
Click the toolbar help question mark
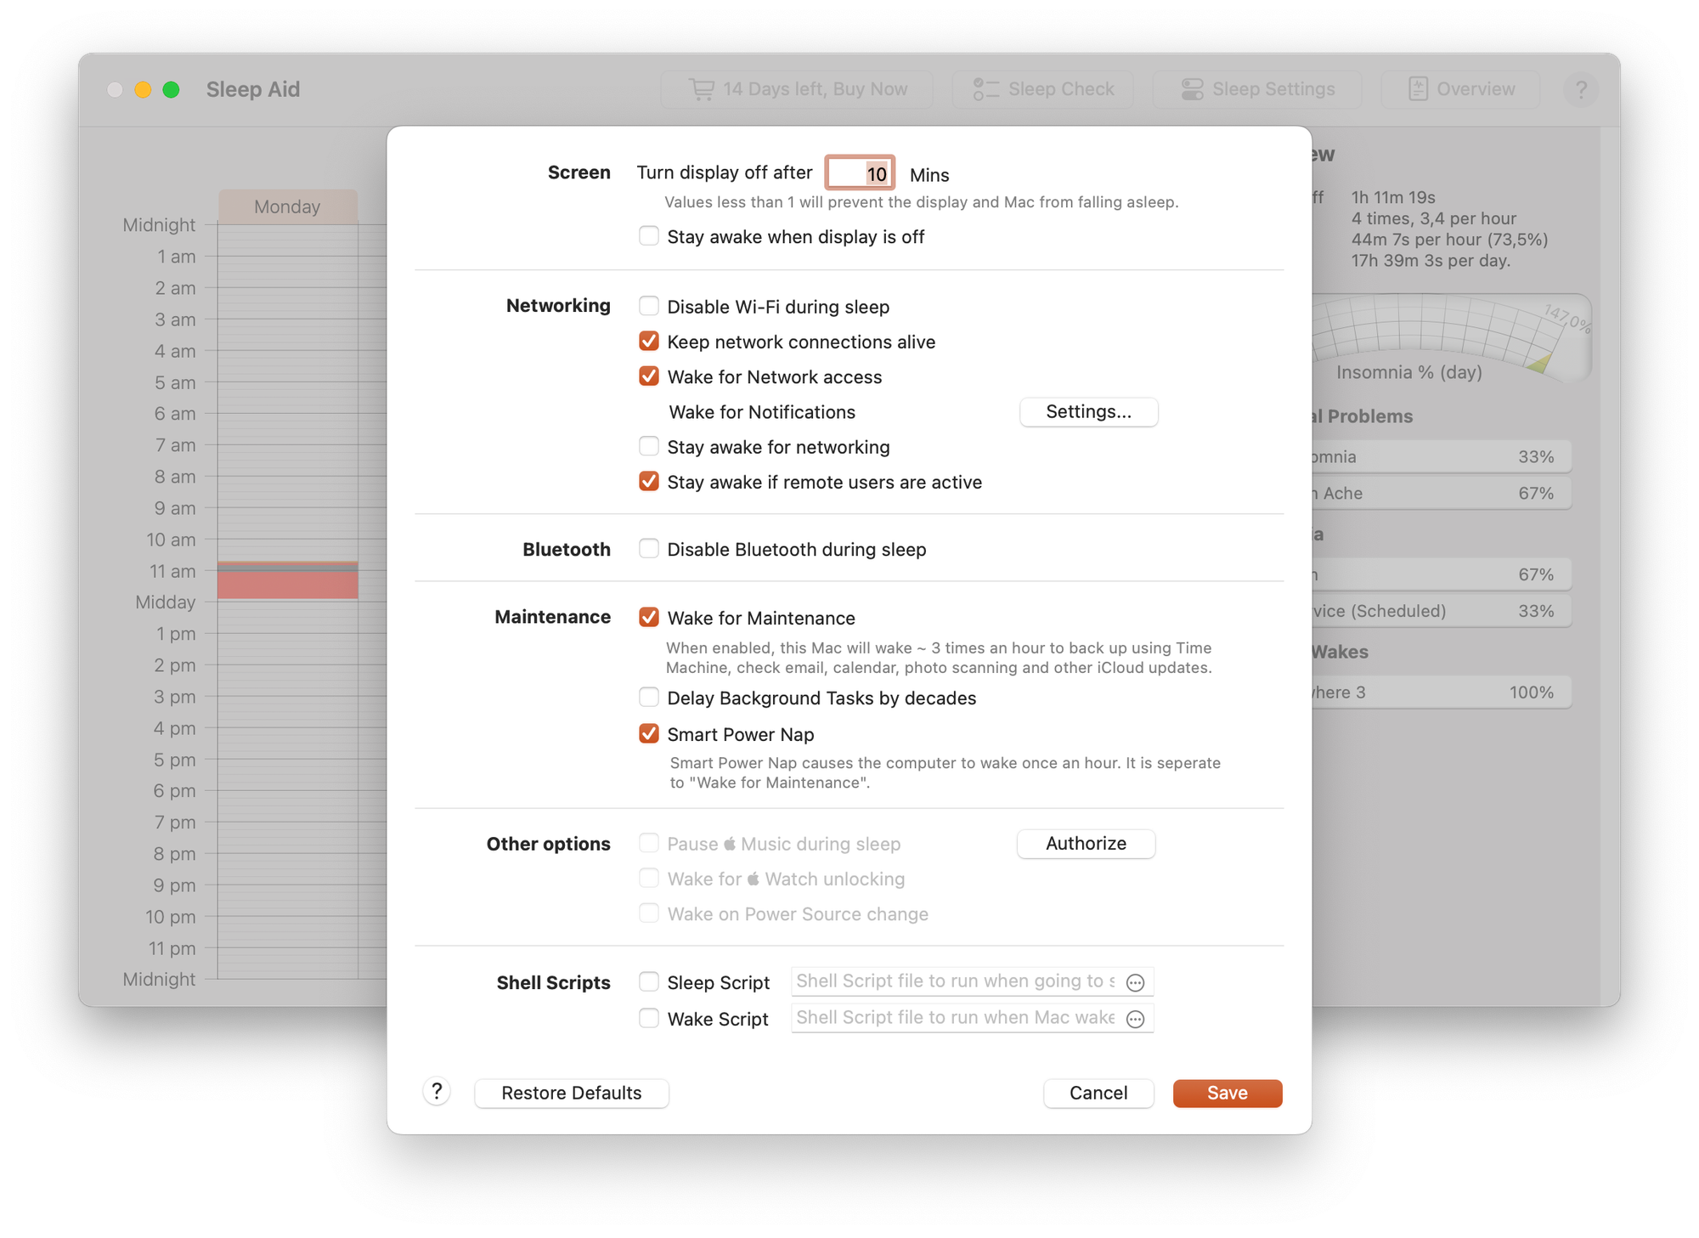(1581, 89)
